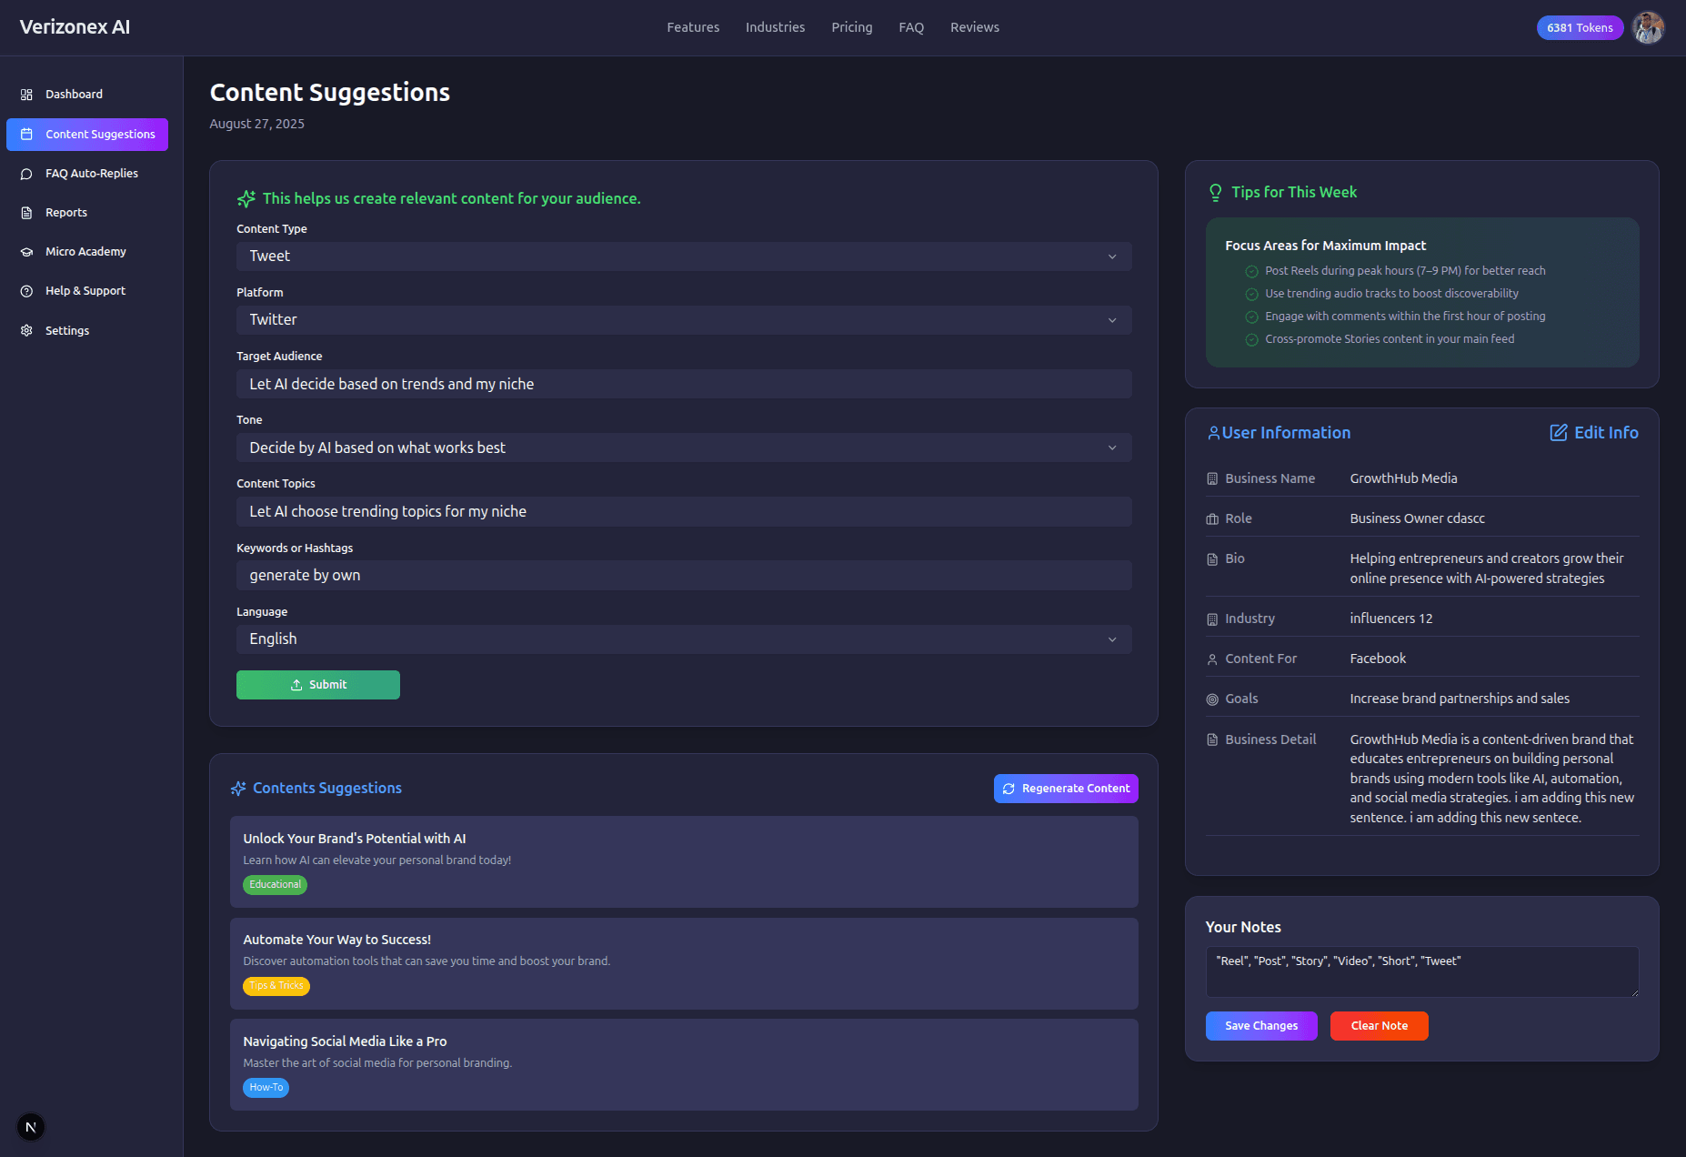The height and width of the screenshot is (1157, 1686).
Task: Open the user profile avatar
Action: tap(1647, 28)
